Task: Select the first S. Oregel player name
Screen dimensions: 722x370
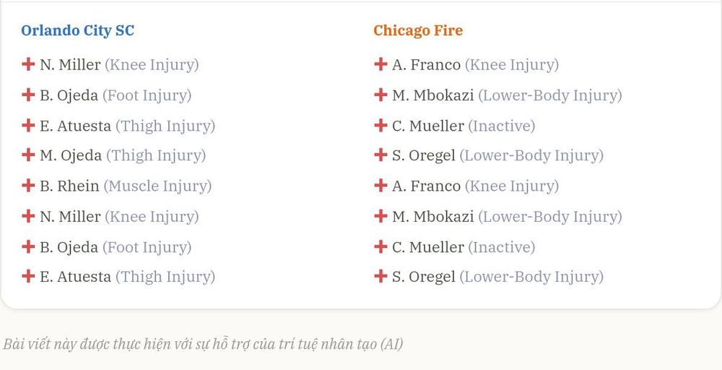Action: (x=424, y=156)
